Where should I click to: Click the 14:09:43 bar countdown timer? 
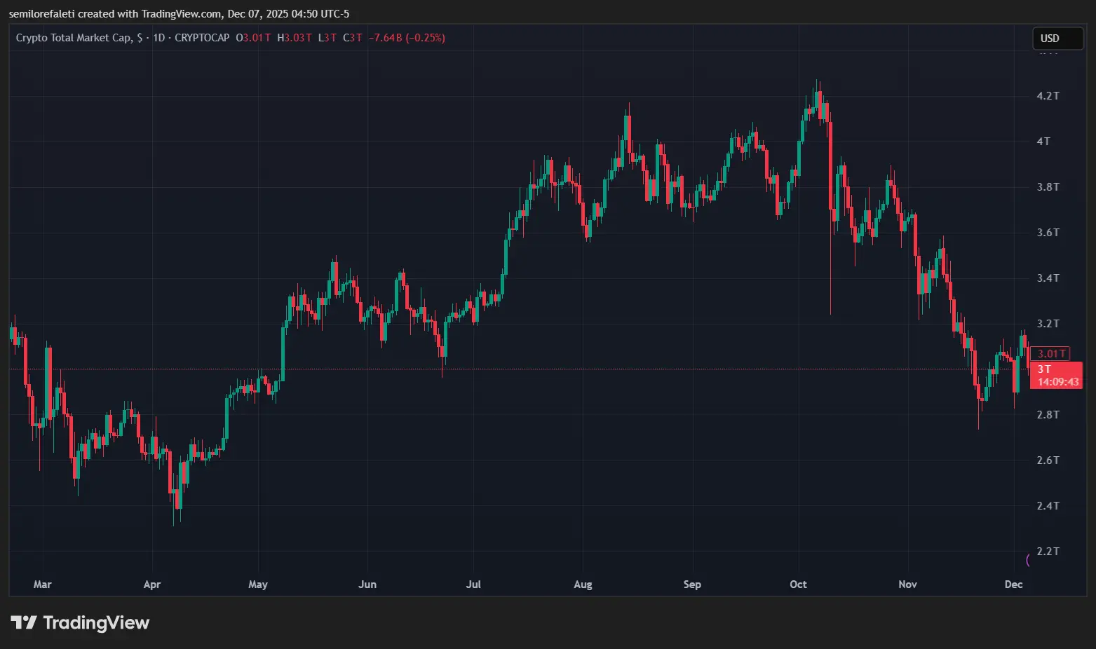[x=1058, y=382]
